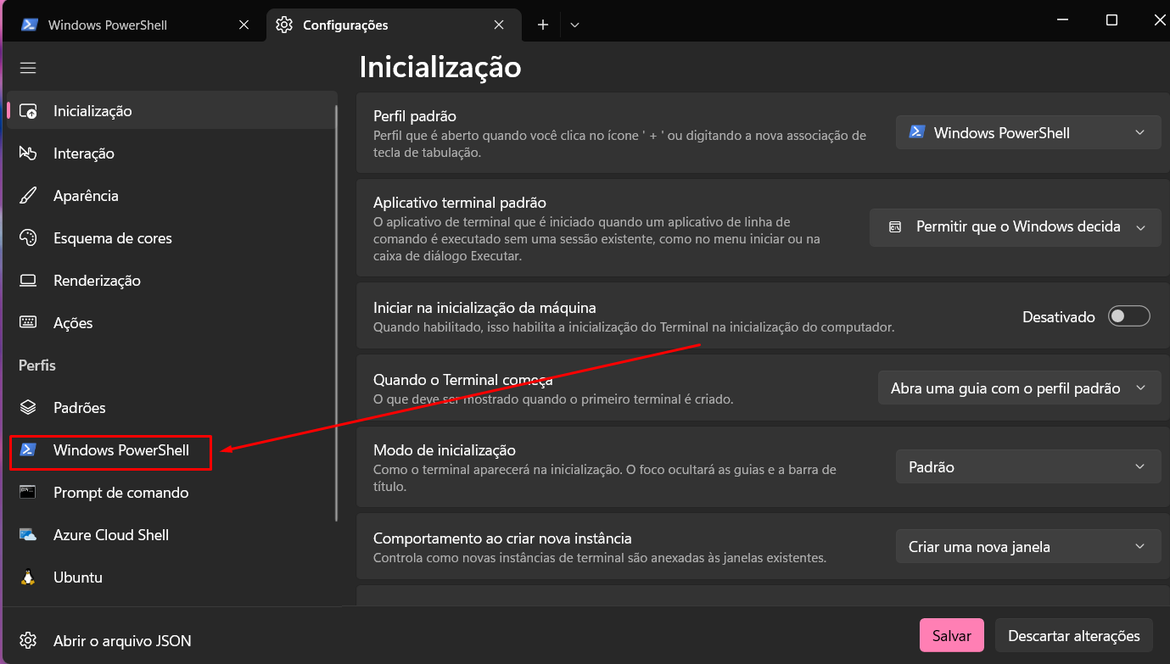1170x664 pixels.
Task: Click the Prompt de comando console icon
Action: (x=28, y=493)
